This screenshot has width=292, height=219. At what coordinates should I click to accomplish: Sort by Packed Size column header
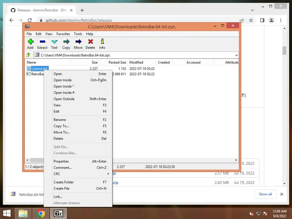point(113,62)
